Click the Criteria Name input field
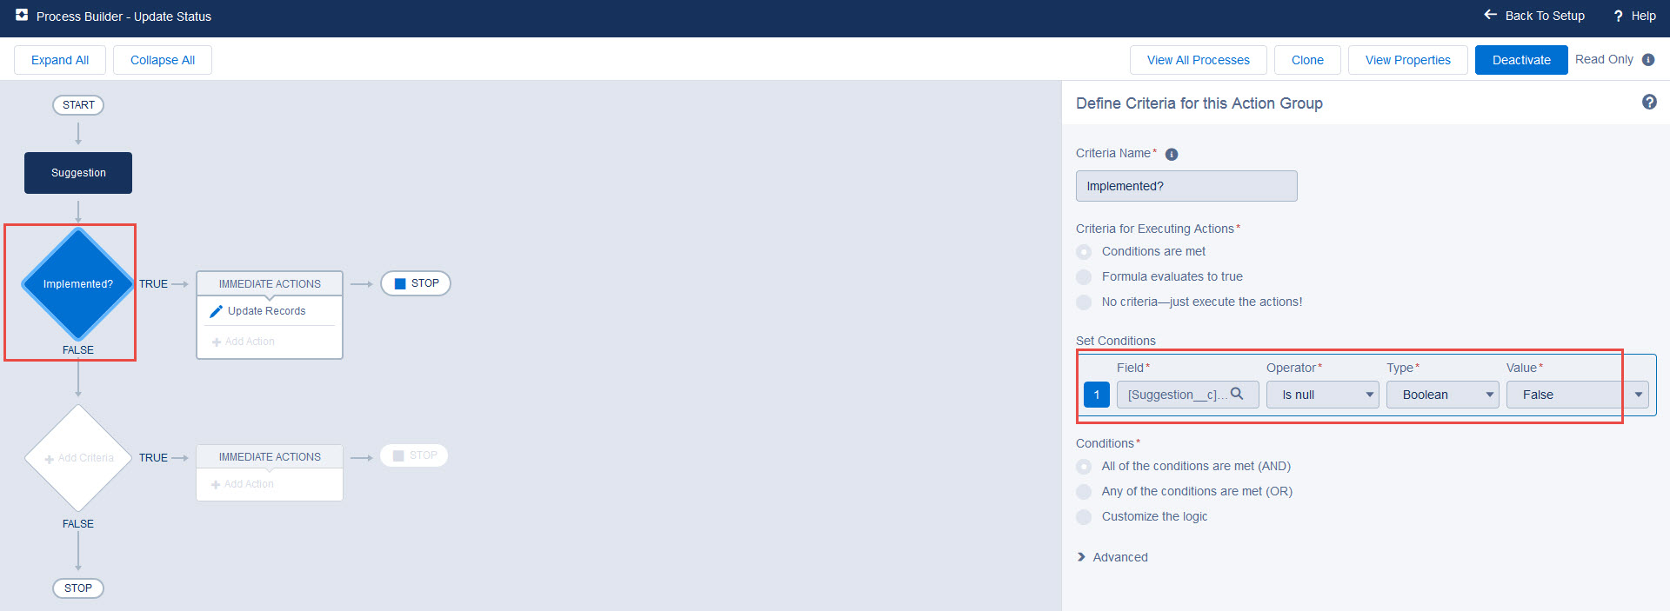This screenshot has width=1670, height=611. (x=1186, y=186)
